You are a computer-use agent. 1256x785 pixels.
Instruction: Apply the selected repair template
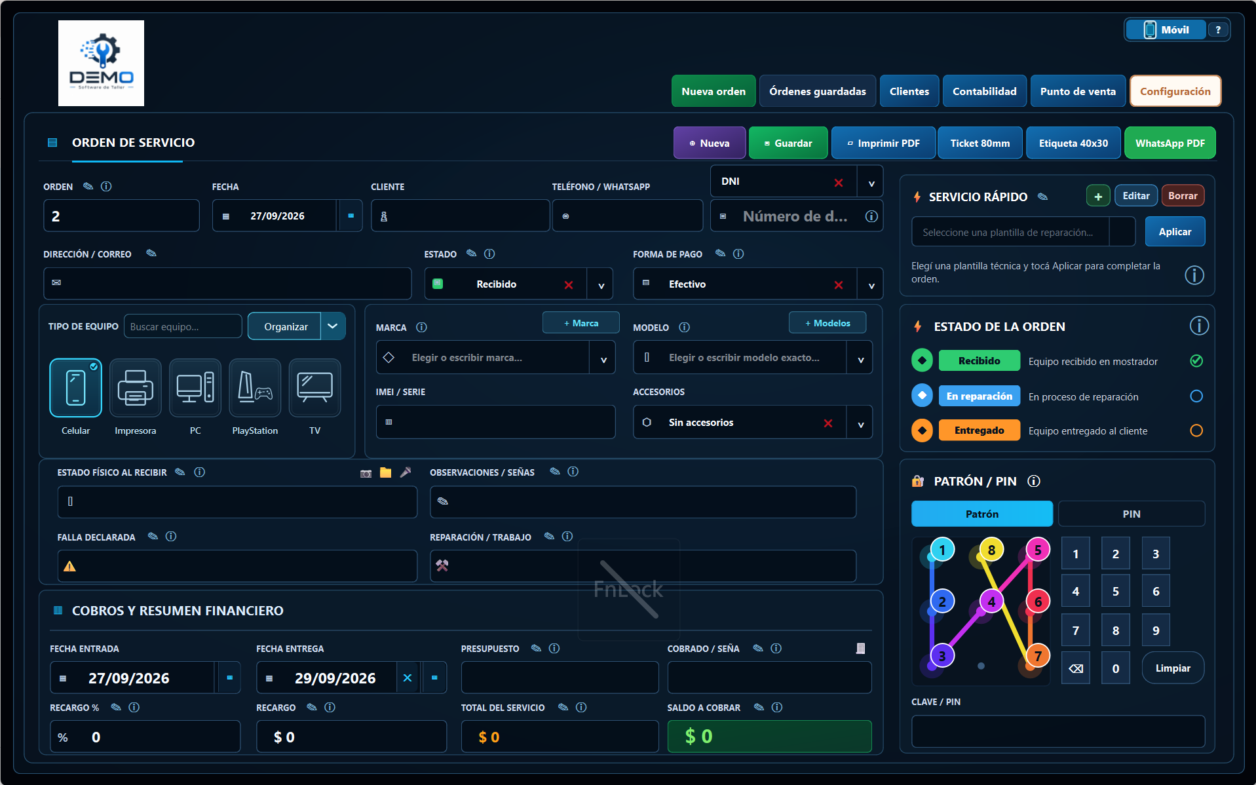point(1175,231)
